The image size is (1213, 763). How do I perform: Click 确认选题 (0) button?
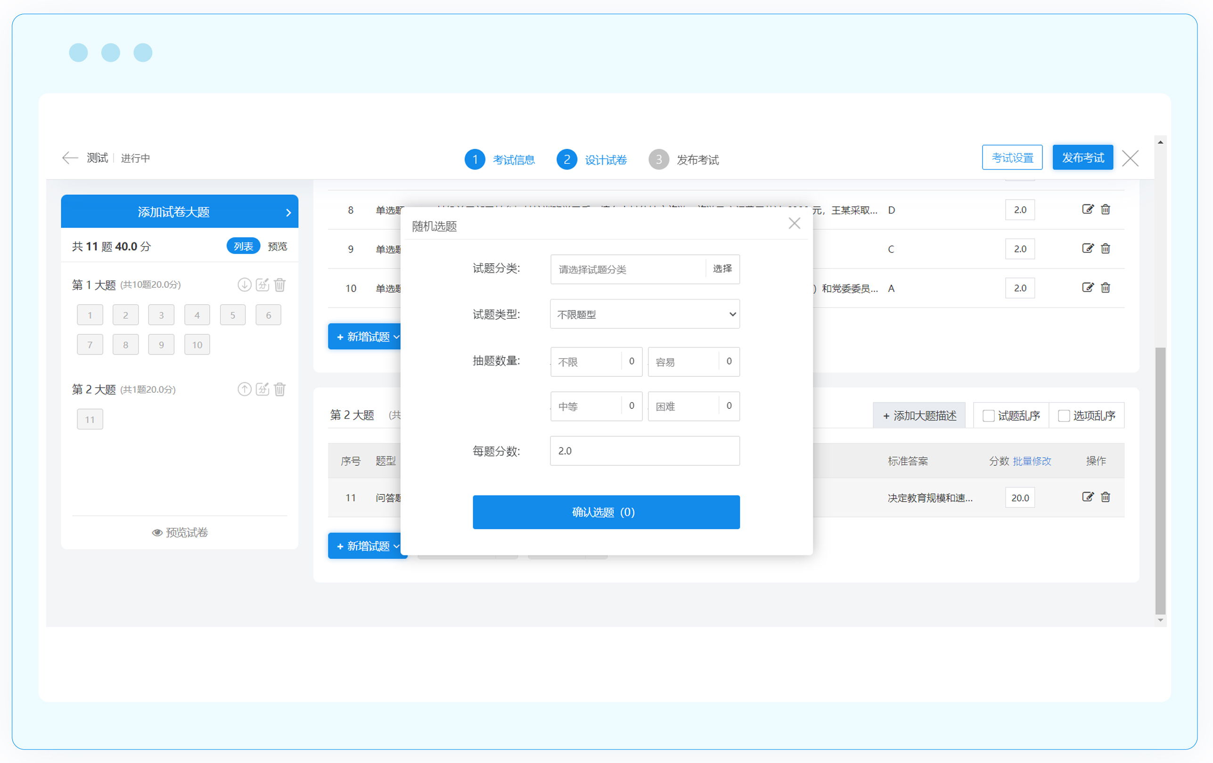tap(606, 512)
